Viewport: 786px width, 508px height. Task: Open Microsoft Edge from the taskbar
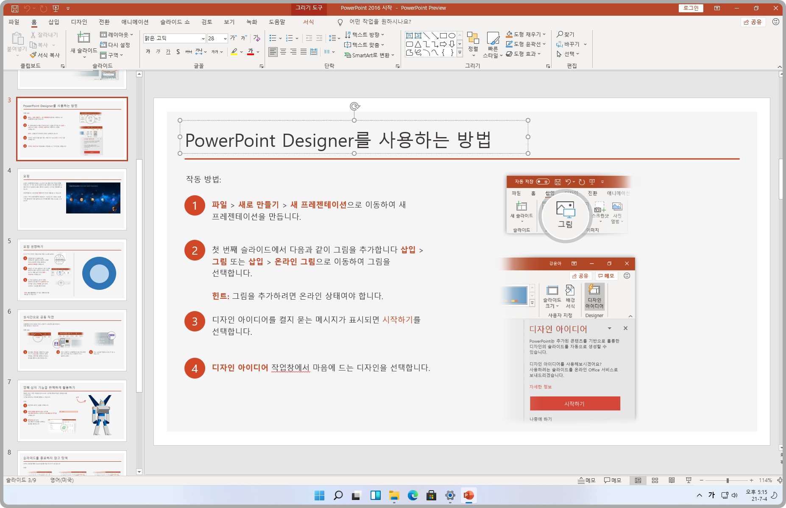tap(413, 495)
